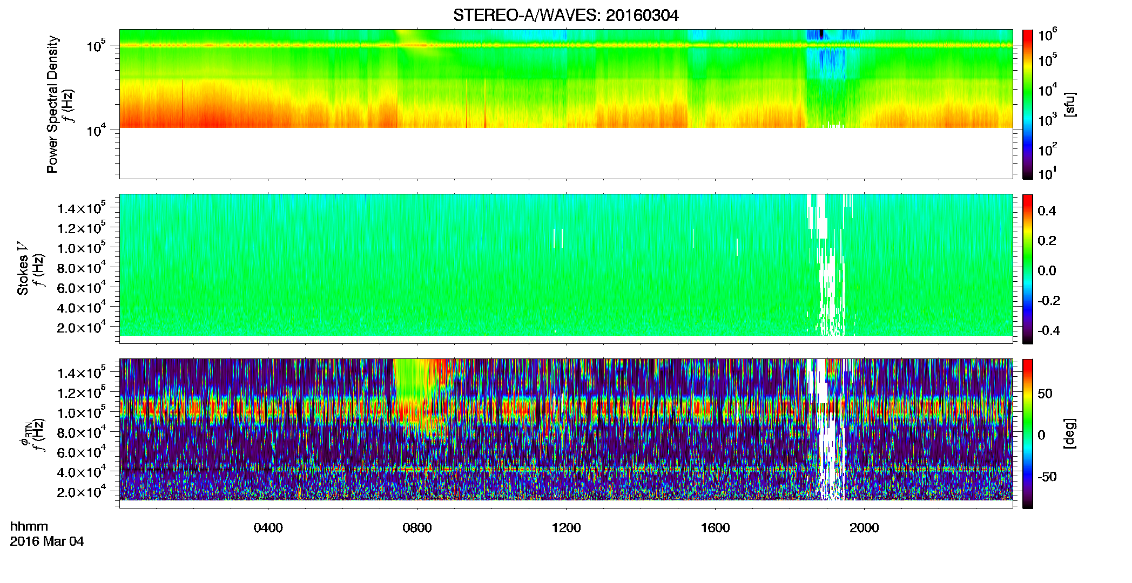This screenshot has width=1132, height=583.
Task: Click the 2016 Mar 04 date label
Action: [47, 541]
